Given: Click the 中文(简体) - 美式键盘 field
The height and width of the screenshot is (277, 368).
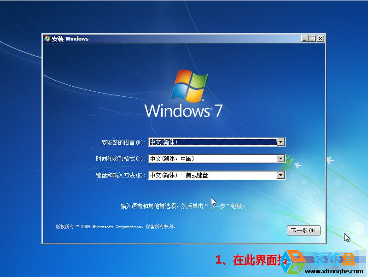Looking at the screenshot, I should coord(212,175).
